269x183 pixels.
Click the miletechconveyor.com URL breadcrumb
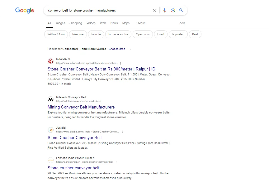pyautogui.click(x=78, y=101)
